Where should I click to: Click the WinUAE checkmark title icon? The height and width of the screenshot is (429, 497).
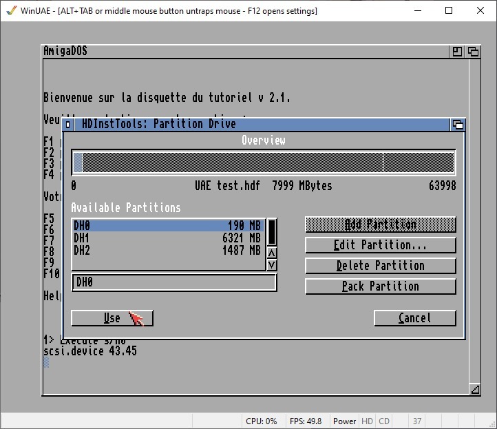(x=11, y=10)
